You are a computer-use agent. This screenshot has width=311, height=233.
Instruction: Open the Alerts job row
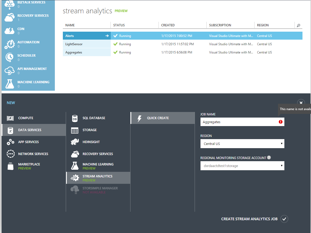(x=182, y=36)
